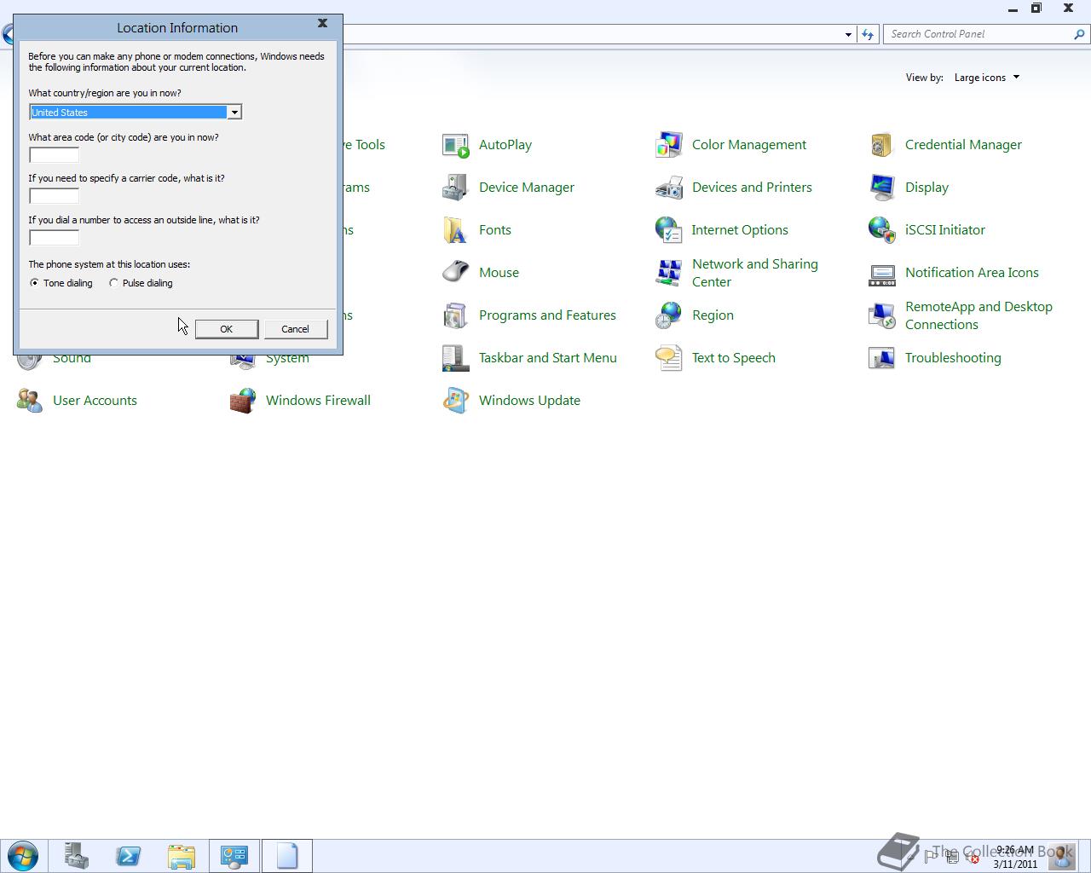Click the carrier code input field

click(54, 196)
